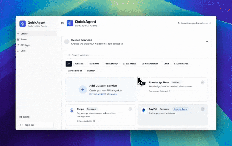Filter services by Communication
232x146 pixels.
tap(150, 64)
